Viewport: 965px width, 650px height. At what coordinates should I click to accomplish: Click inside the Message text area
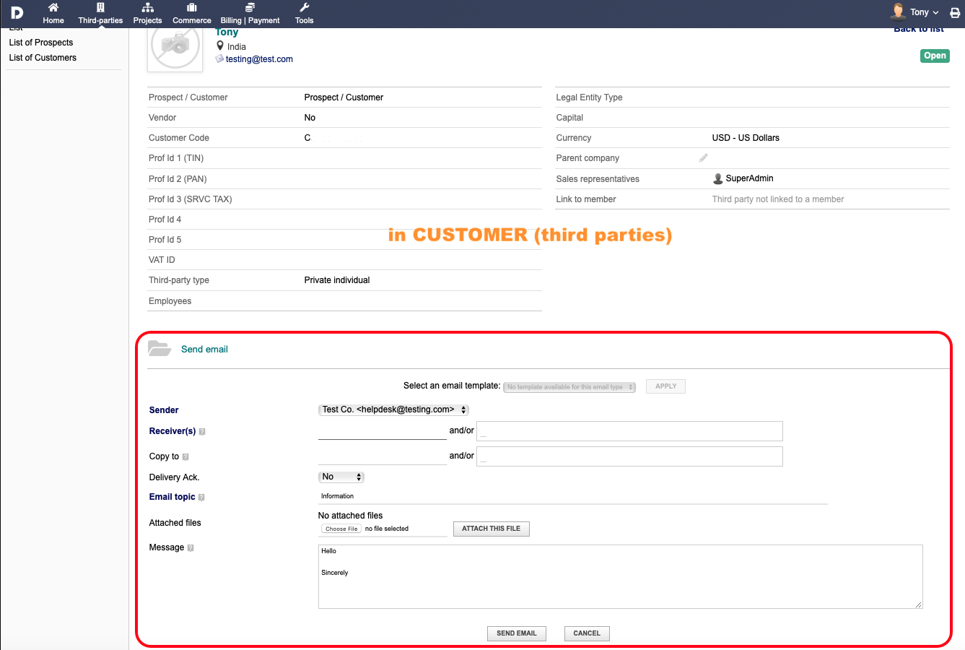[620, 576]
